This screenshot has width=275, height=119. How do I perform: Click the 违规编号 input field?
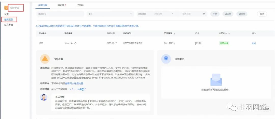pyautogui.click(x=60, y=14)
